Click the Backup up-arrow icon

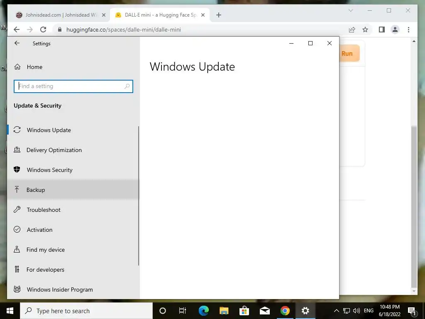(x=17, y=189)
